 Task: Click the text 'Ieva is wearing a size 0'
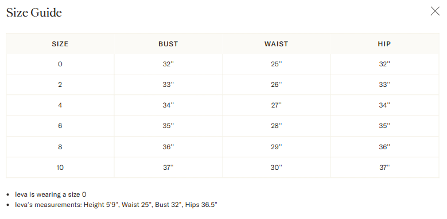point(50,194)
